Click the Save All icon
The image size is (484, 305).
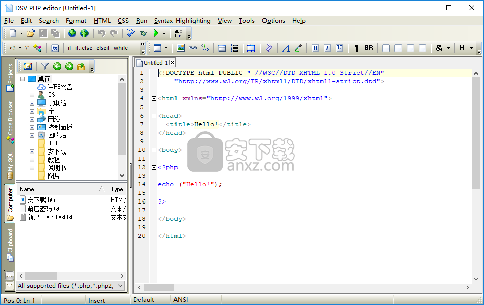coord(55,33)
